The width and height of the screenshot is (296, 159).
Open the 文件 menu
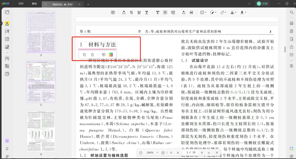coord(21,4)
